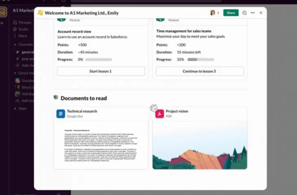297x195 pixels.
Task: Click the Threads icon in the sidebar
Action: [15, 22]
